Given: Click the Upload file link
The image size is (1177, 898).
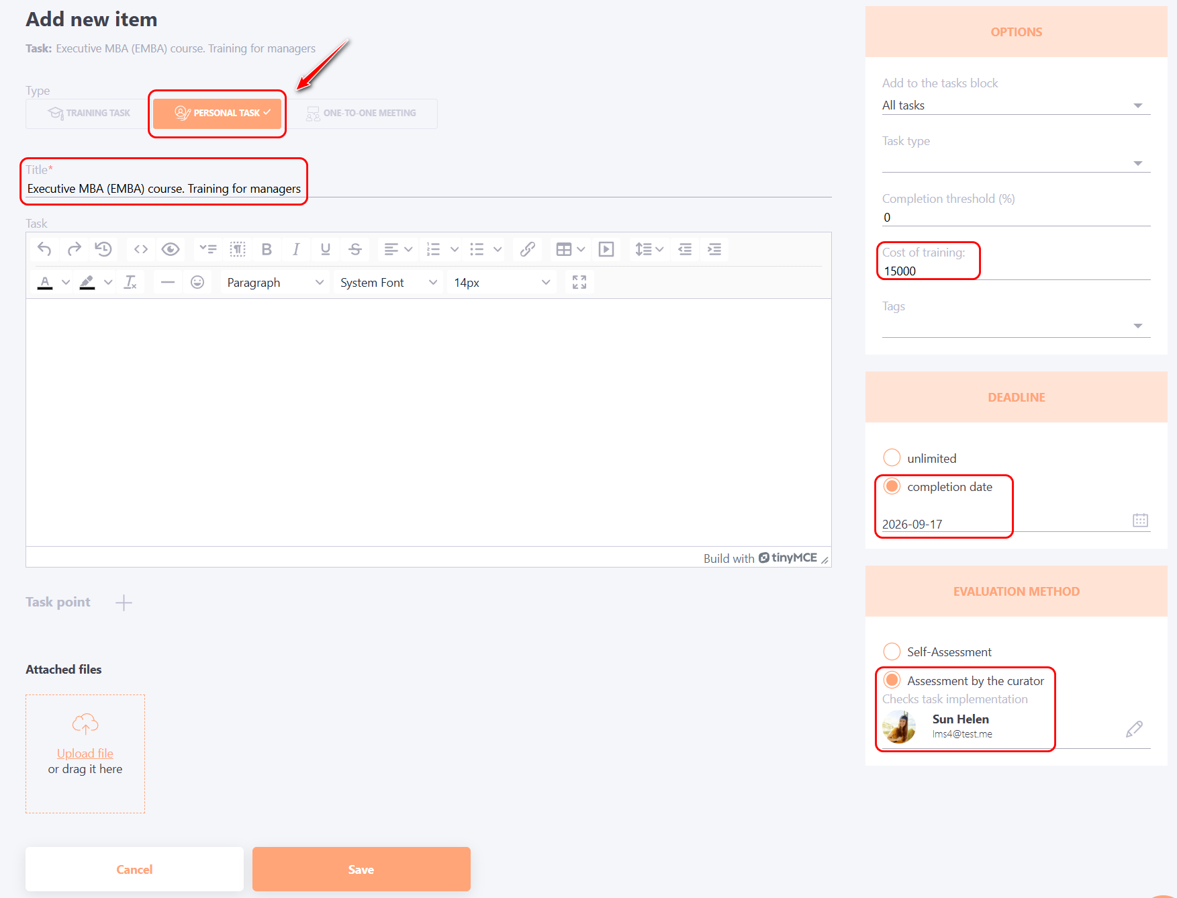Looking at the screenshot, I should [x=85, y=753].
